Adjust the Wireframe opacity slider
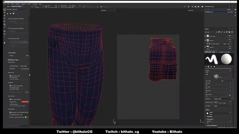Image resolution: width=239 pixels, height=134 pixels. click(x=19, y=106)
